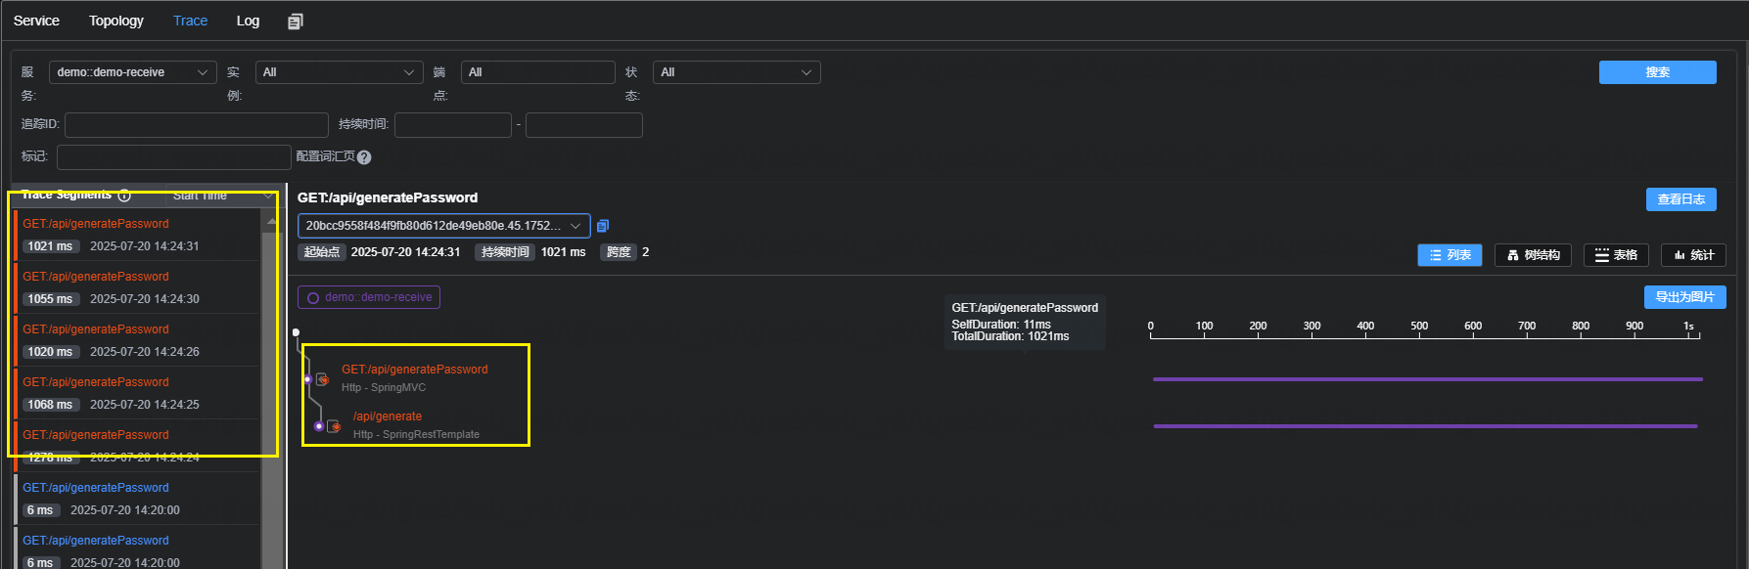Click the span icon next to GET:/api/generatePassword
Screen dimensions: 1749x569
(322, 379)
